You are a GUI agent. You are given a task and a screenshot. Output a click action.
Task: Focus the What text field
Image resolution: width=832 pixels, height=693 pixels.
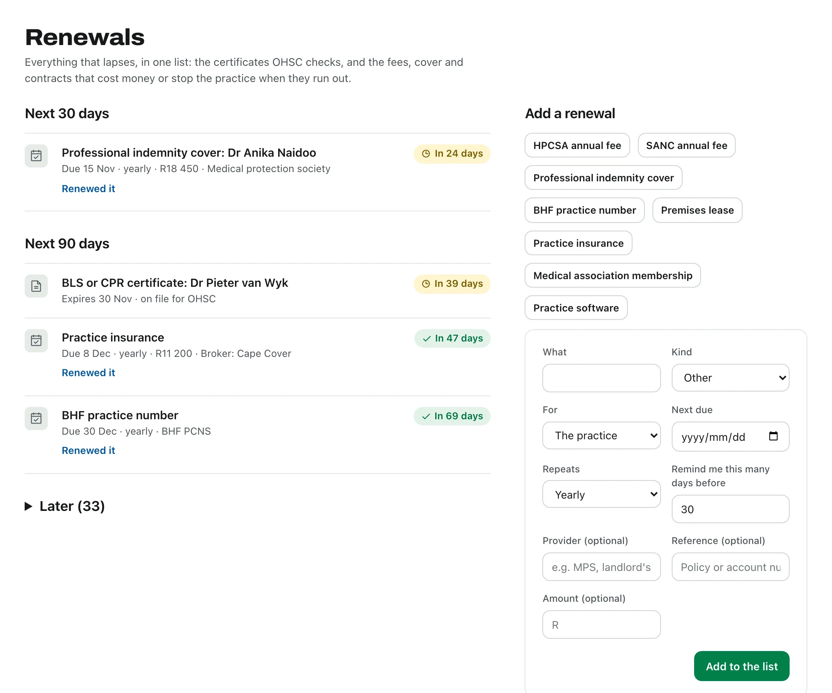pos(601,378)
